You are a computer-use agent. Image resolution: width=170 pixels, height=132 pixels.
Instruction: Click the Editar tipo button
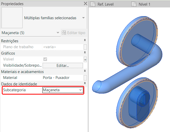click(x=73, y=33)
